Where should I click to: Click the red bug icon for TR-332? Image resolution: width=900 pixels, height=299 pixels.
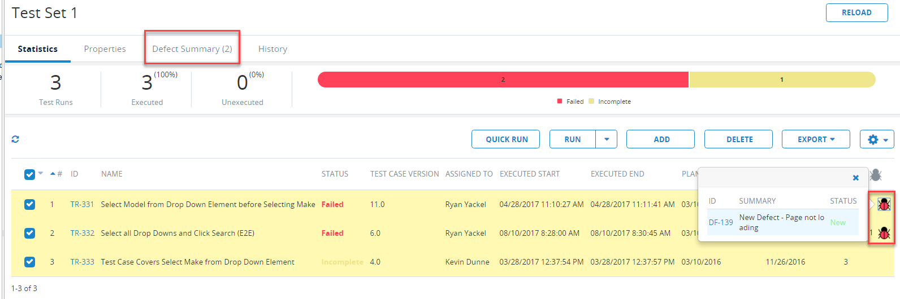click(x=884, y=232)
